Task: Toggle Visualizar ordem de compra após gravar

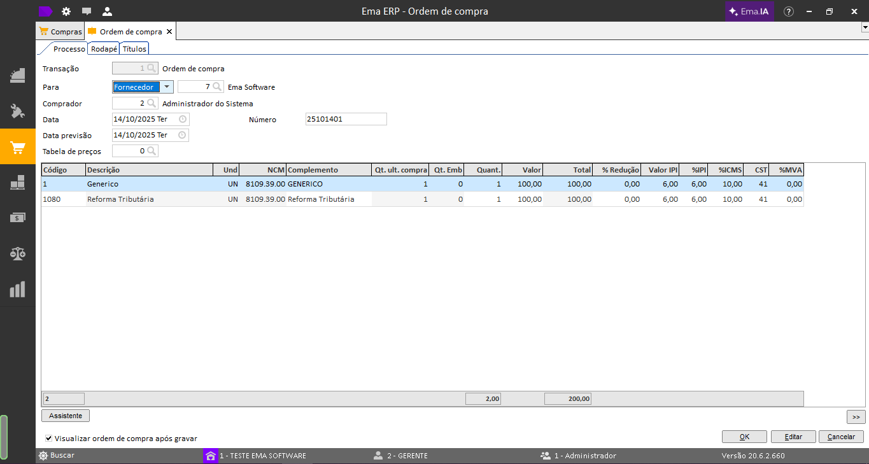Action: [49, 439]
